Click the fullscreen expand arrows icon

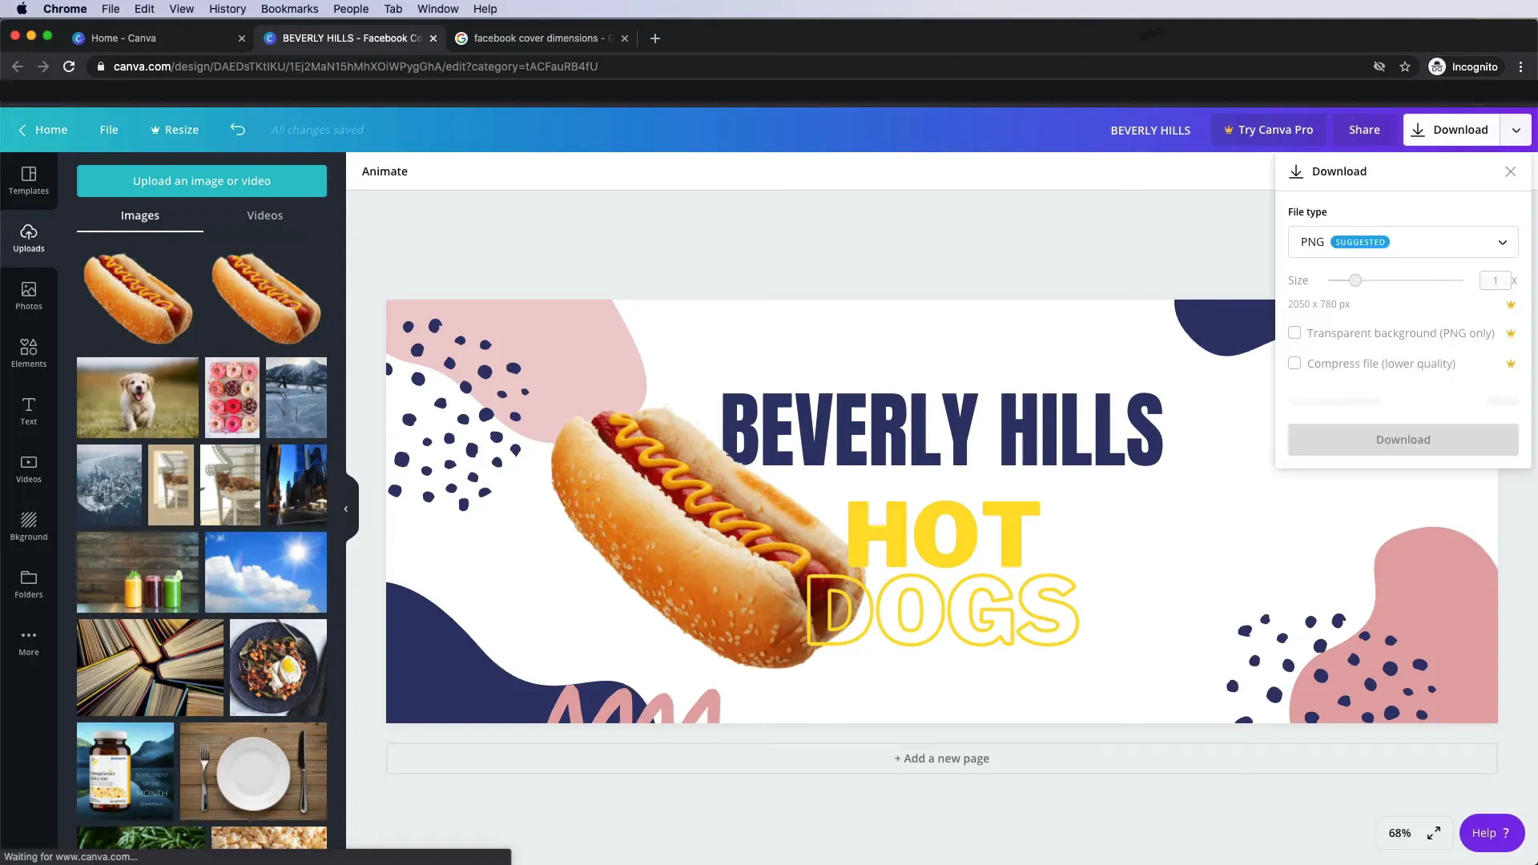pyautogui.click(x=1434, y=833)
